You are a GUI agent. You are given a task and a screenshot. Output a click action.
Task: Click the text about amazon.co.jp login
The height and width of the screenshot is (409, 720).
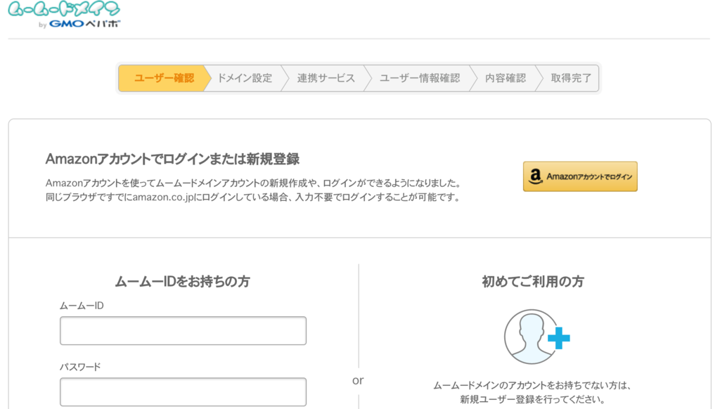point(252,197)
